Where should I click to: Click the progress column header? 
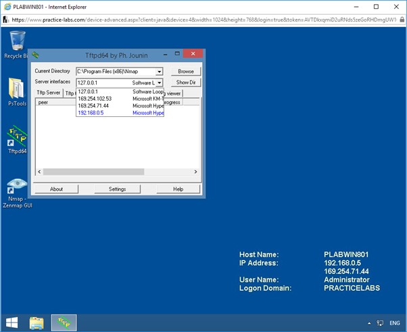pyautogui.click(x=173, y=102)
